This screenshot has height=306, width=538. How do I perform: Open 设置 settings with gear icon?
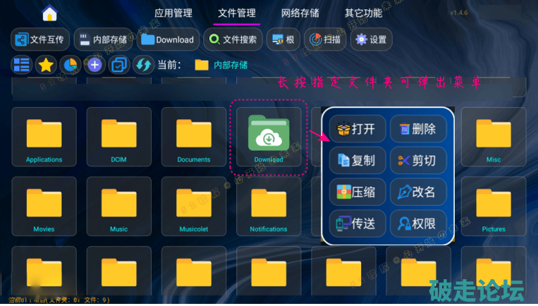coord(372,39)
